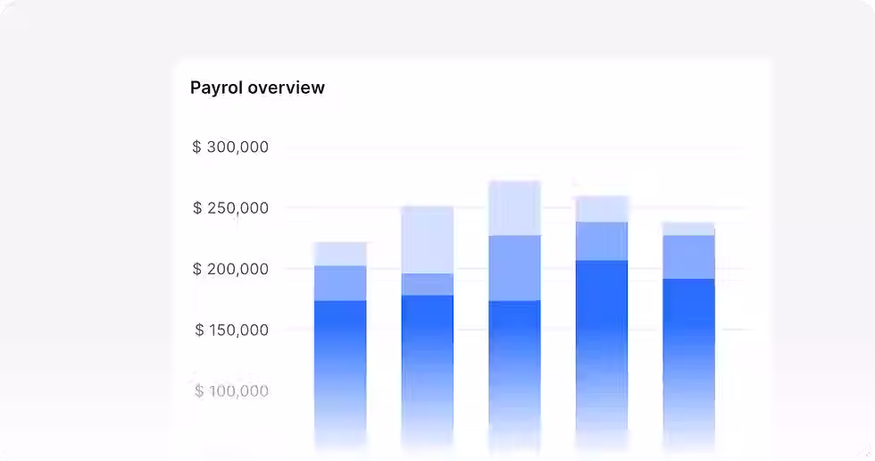Select the 'Payrol overview' chart title
Screen dimensions: 875x461
(x=257, y=88)
